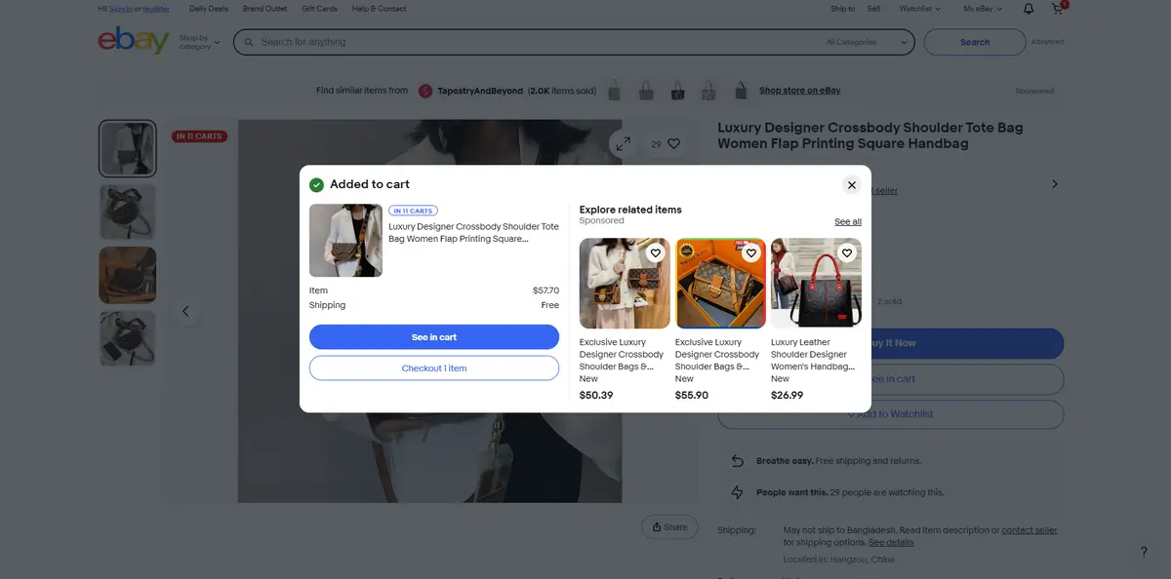1171x579 pixels.
Task: Open Brand Outlet menu item
Action: click(265, 9)
